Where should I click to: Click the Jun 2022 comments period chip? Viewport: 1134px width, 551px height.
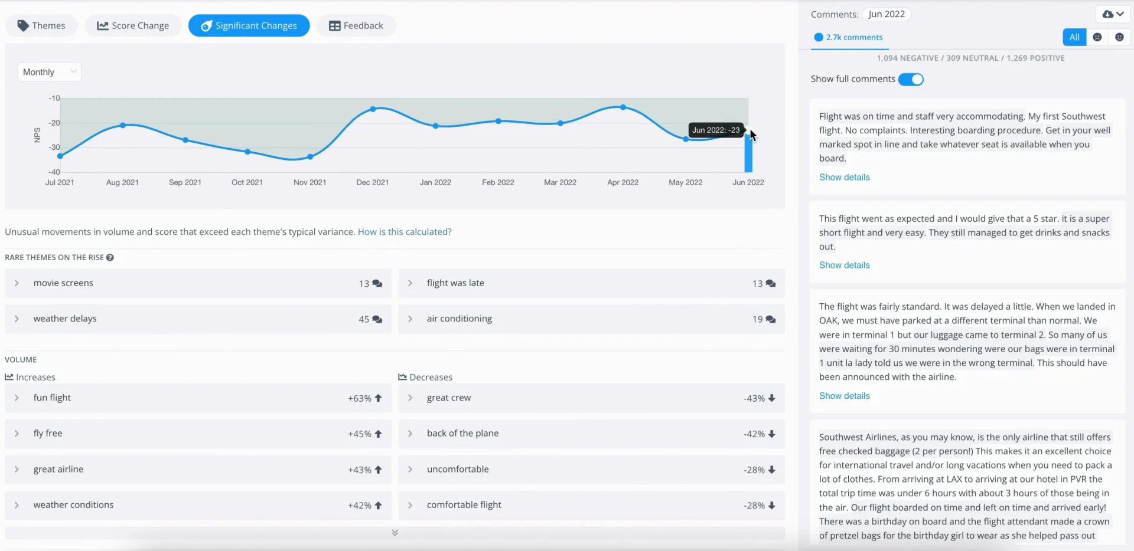click(x=887, y=14)
